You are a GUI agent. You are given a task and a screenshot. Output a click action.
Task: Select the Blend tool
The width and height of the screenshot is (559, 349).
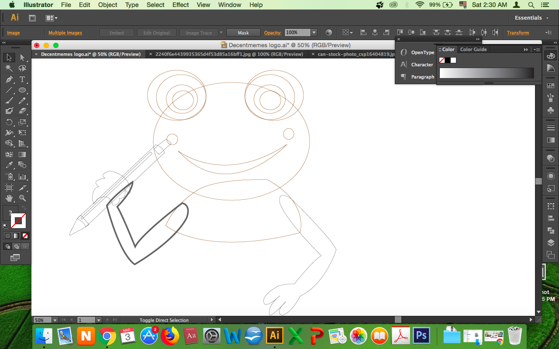pos(22,165)
